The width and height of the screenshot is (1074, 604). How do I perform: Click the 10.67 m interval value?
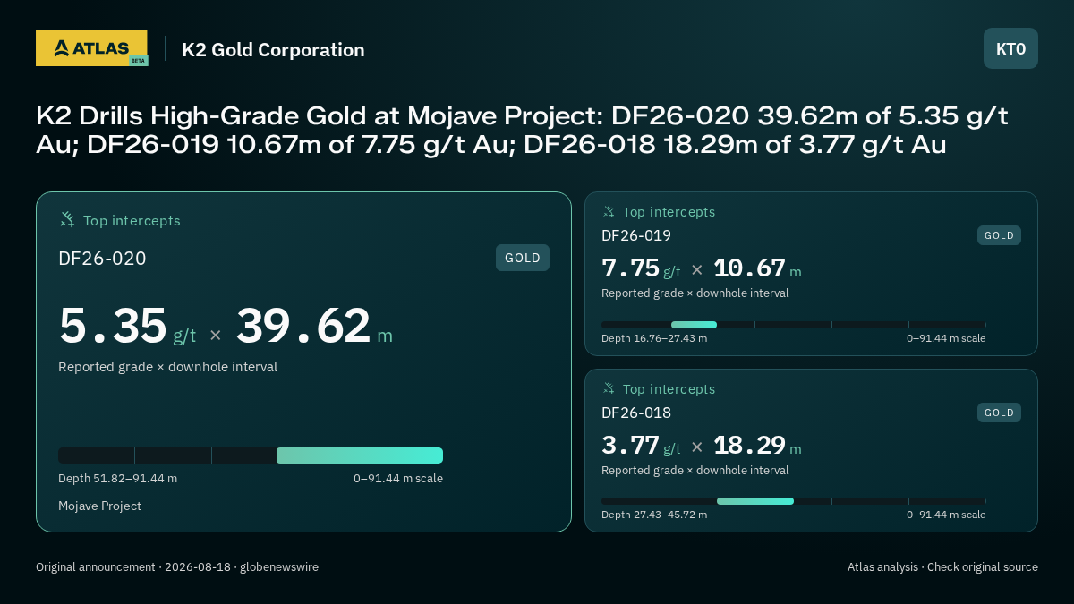(757, 268)
